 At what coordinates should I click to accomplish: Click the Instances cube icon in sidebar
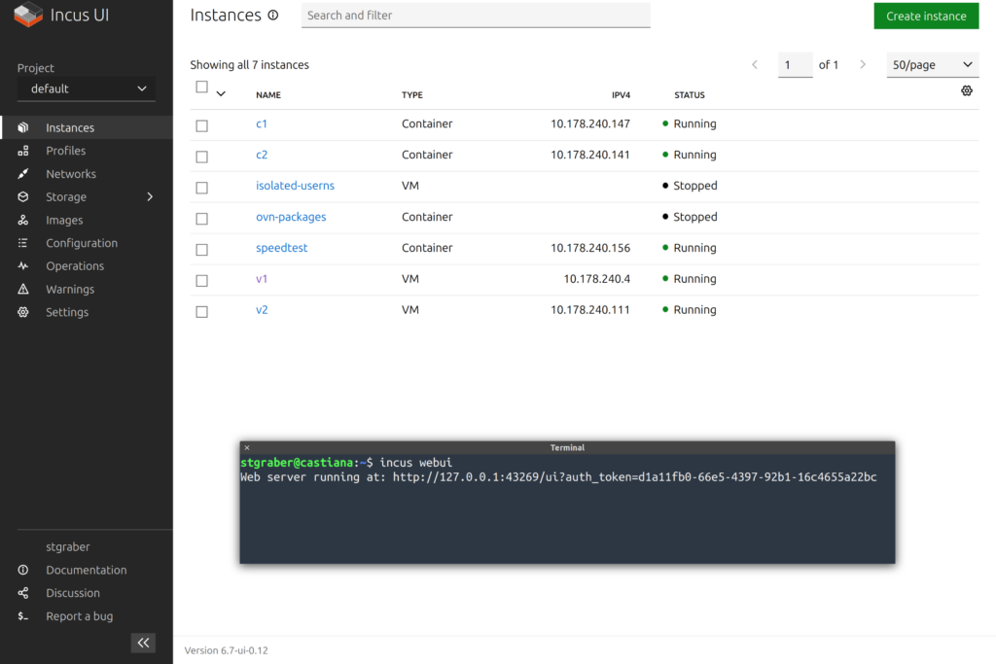23,127
